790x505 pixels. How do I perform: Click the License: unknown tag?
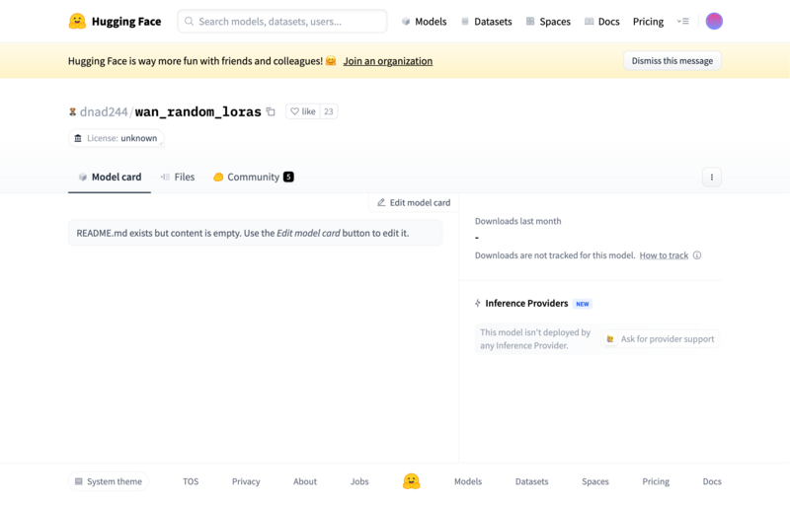(x=116, y=138)
